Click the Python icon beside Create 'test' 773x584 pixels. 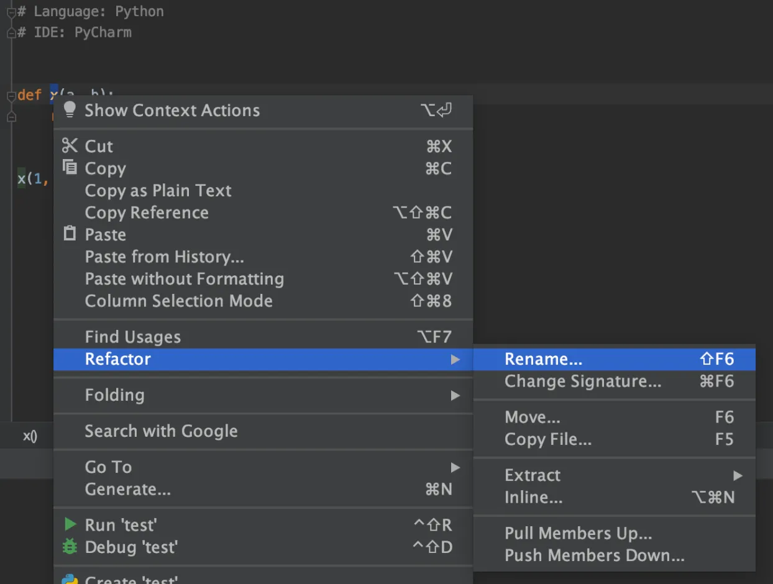coord(70,579)
